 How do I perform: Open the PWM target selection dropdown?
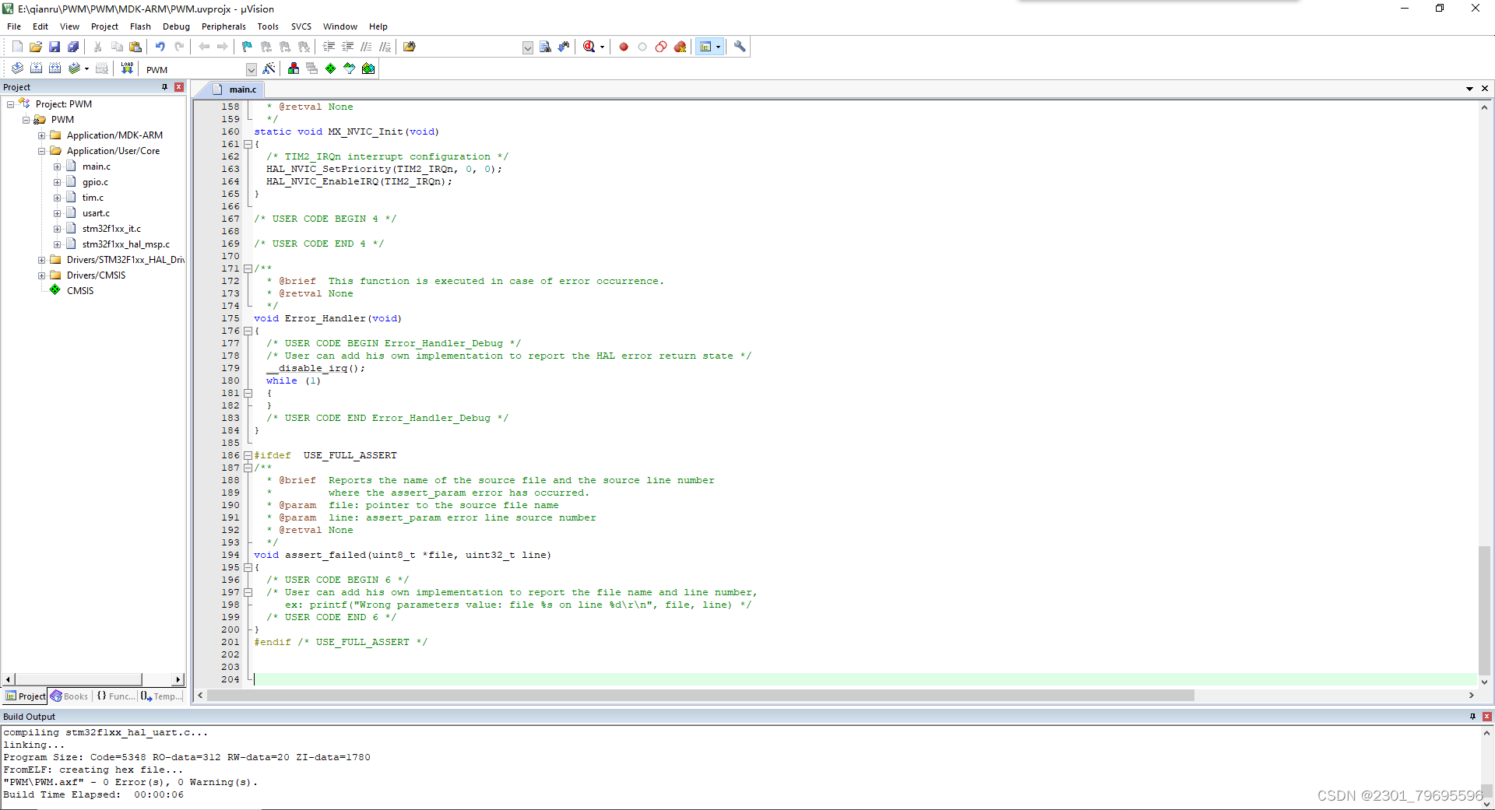(x=251, y=69)
